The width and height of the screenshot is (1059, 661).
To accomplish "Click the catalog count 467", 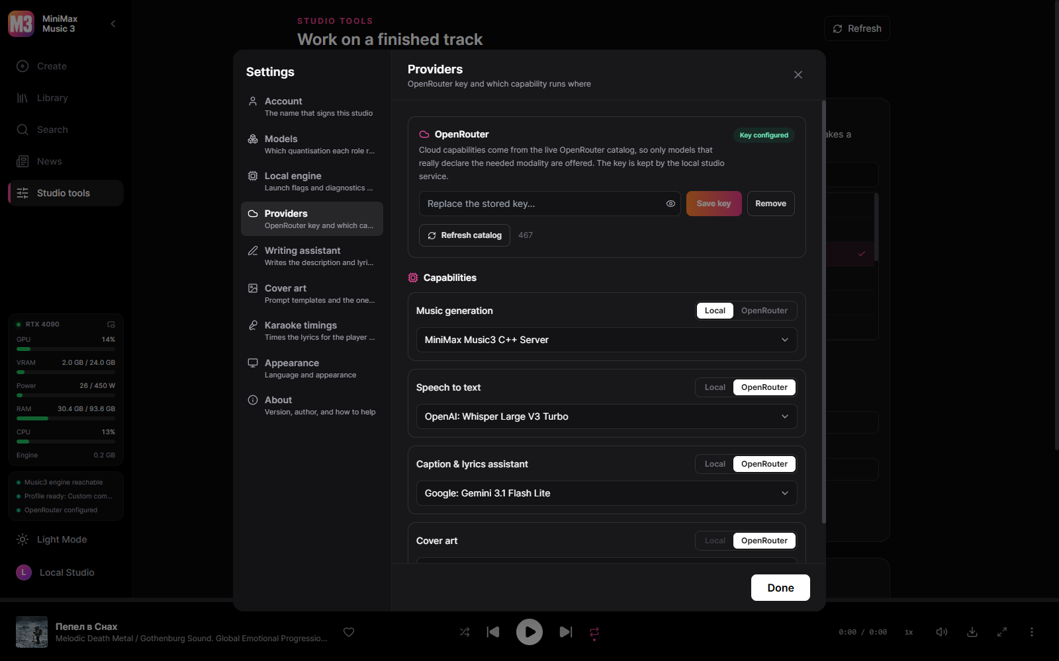I will click(526, 235).
